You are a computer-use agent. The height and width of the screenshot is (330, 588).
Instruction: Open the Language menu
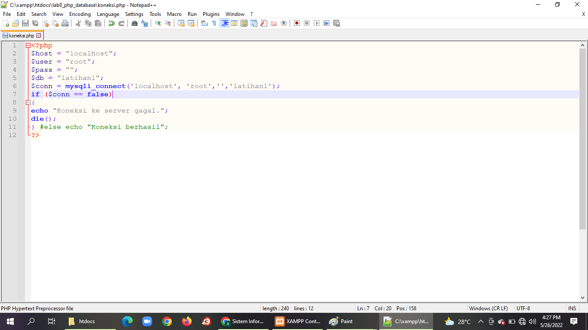108,14
